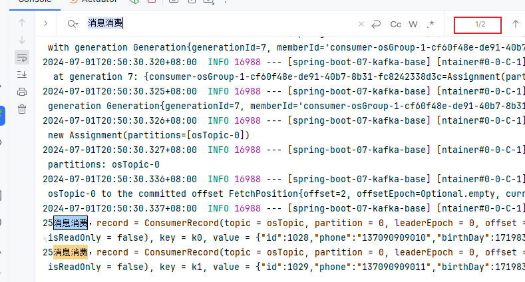Click timestamp 2024-07-01T20:50:30.337+08:00
The height and width of the screenshot is (282, 525).
click(120, 208)
